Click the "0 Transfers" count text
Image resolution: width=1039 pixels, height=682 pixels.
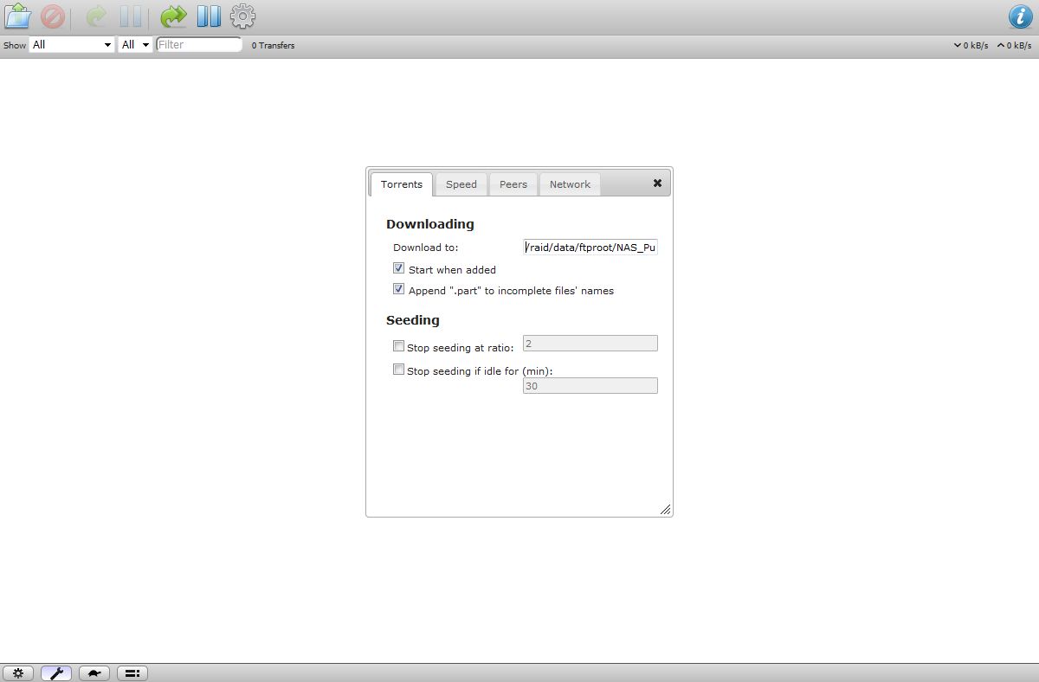pos(274,45)
